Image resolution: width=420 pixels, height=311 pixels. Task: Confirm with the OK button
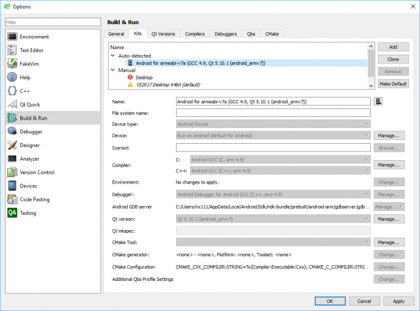[330, 301]
